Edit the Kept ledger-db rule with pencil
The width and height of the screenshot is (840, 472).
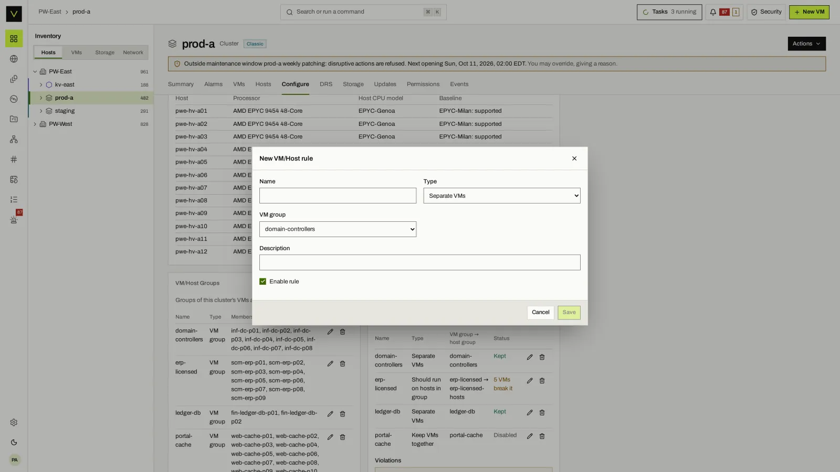[x=530, y=413]
